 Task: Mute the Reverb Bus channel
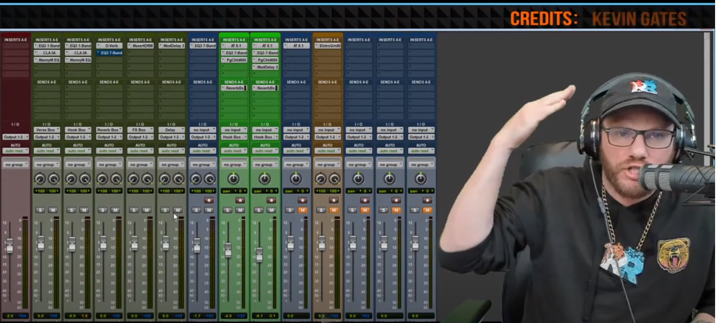(115, 210)
